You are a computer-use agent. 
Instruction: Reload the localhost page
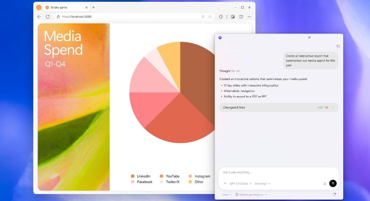(x=48, y=17)
